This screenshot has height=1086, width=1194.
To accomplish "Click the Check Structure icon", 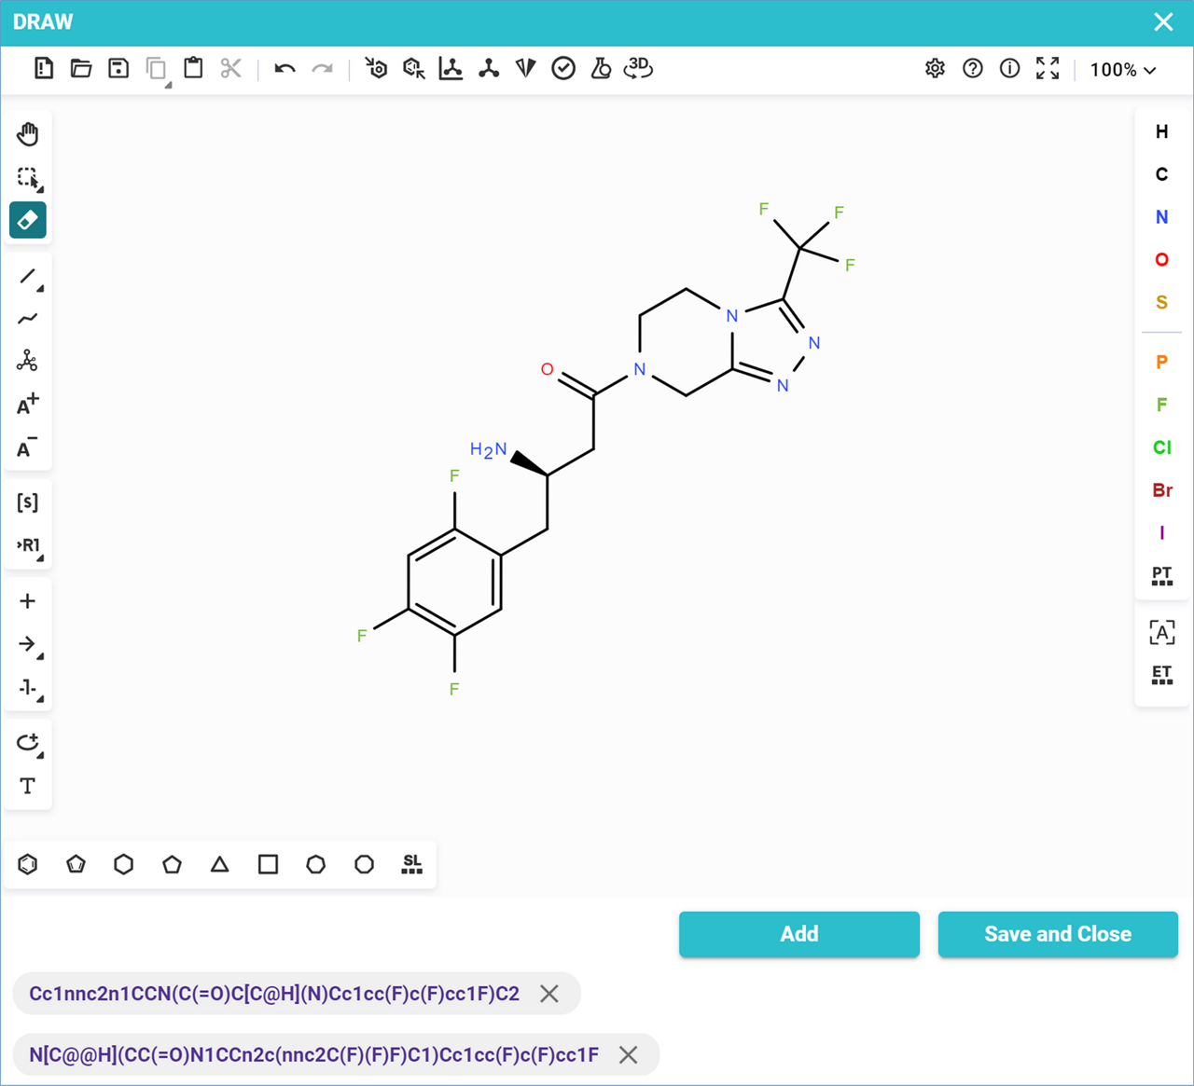I will [563, 68].
